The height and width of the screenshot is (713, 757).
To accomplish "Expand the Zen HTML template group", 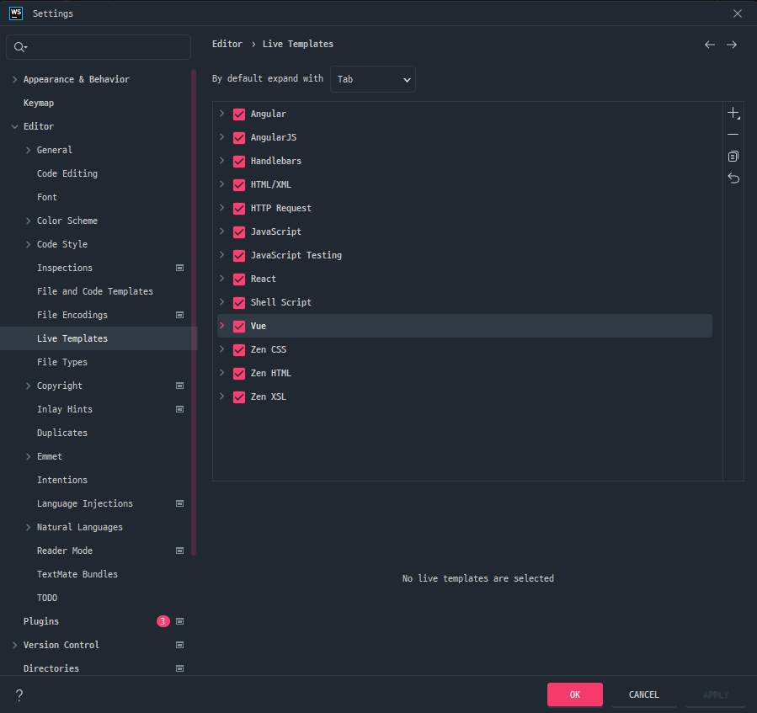I will pyautogui.click(x=221, y=373).
